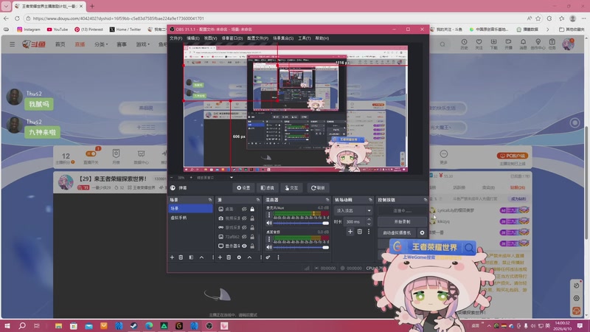Toggle visibility of 视频采集 source
This screenshot has height=332, width=590.
[x=244, y=218]
